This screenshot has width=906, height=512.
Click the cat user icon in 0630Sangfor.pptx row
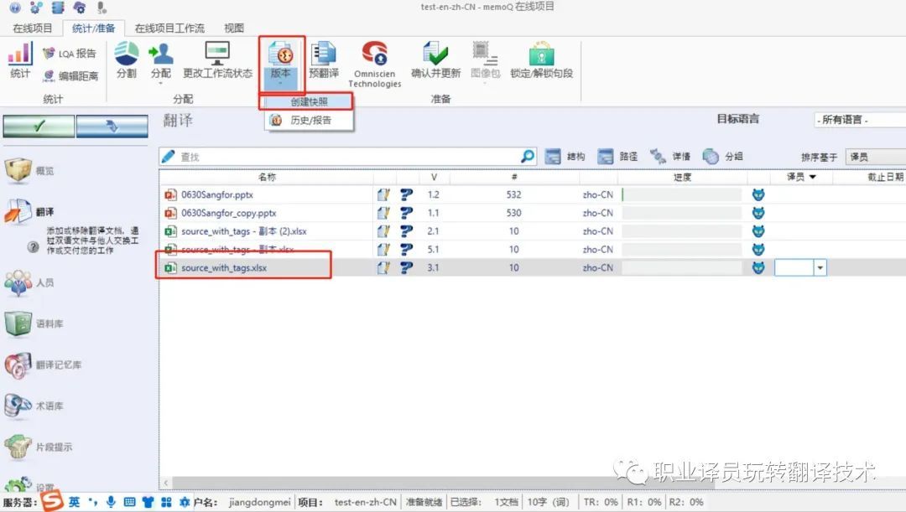tap(758, 194)
